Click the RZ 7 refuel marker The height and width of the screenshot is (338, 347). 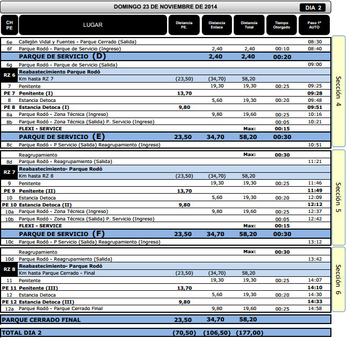(x=9, y=172)
